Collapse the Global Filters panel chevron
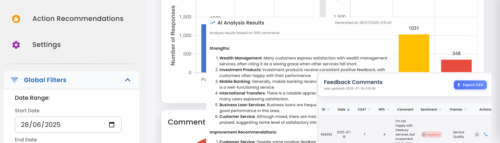The height and width of the screenshot is (143, 500). [x=127, y=80]
